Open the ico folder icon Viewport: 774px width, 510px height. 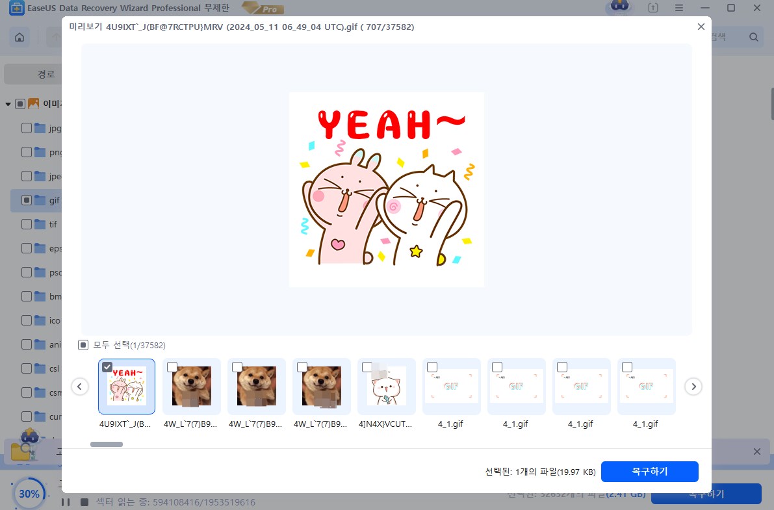[x=40, y=320]
